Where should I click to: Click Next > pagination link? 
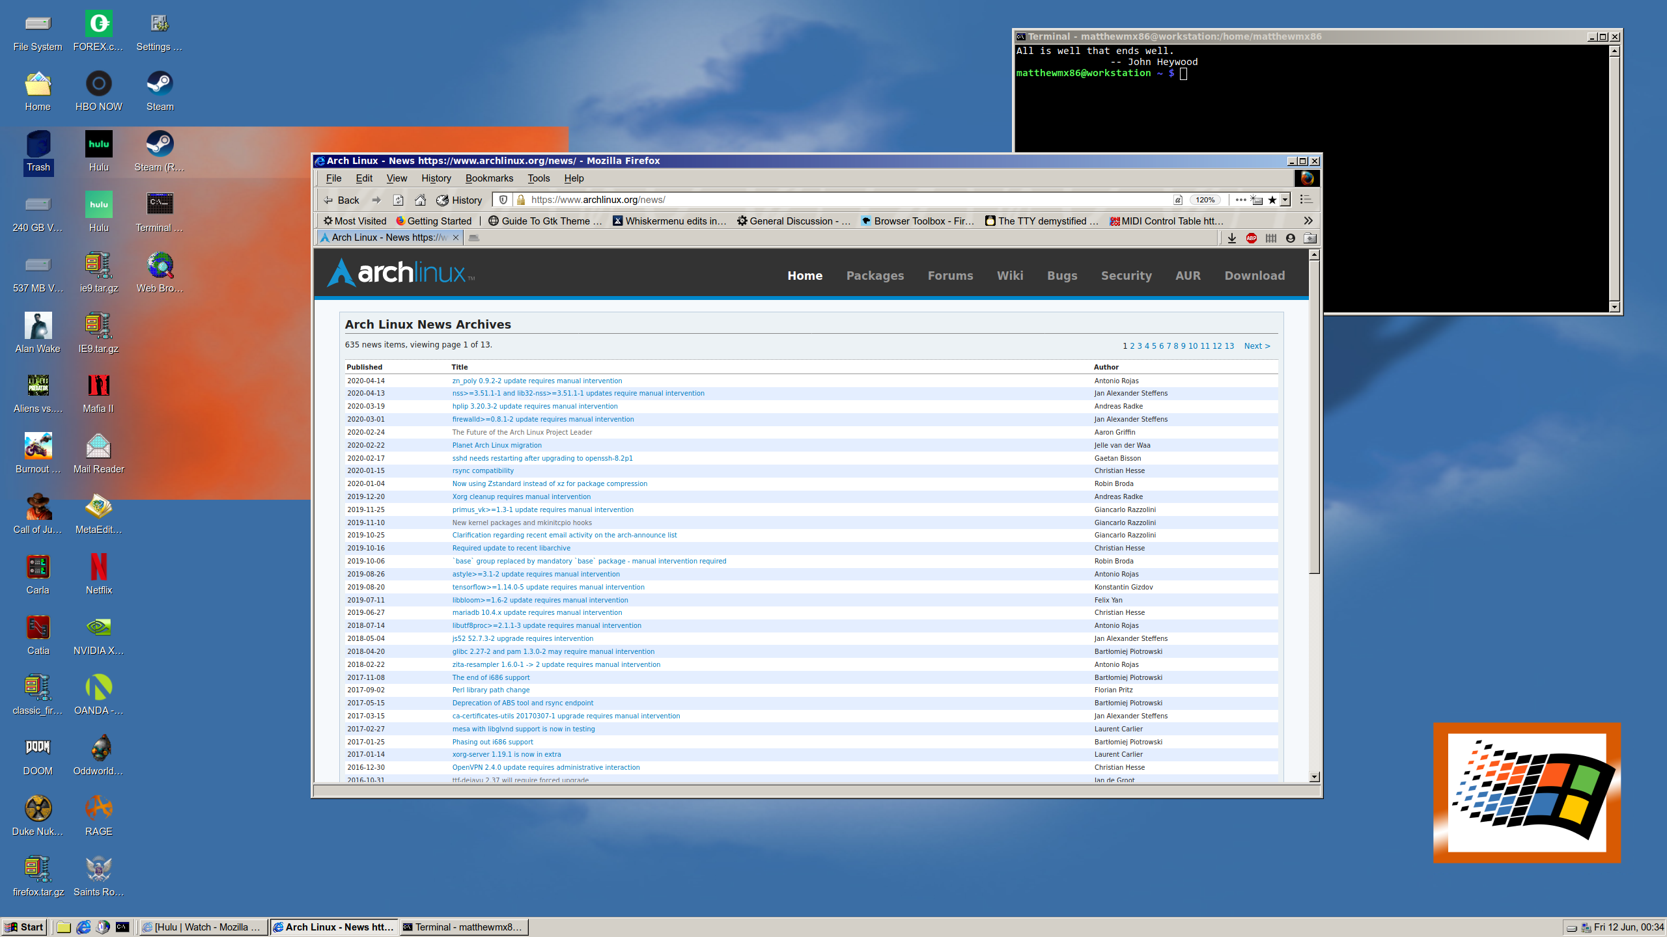coord(1257,346)
